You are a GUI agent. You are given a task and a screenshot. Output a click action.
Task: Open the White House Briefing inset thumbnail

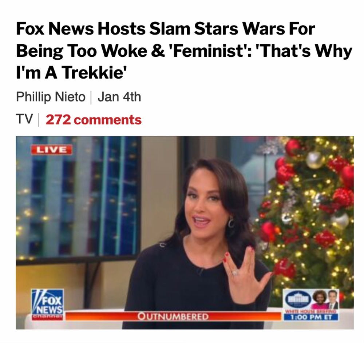click(x=311, y=304)
